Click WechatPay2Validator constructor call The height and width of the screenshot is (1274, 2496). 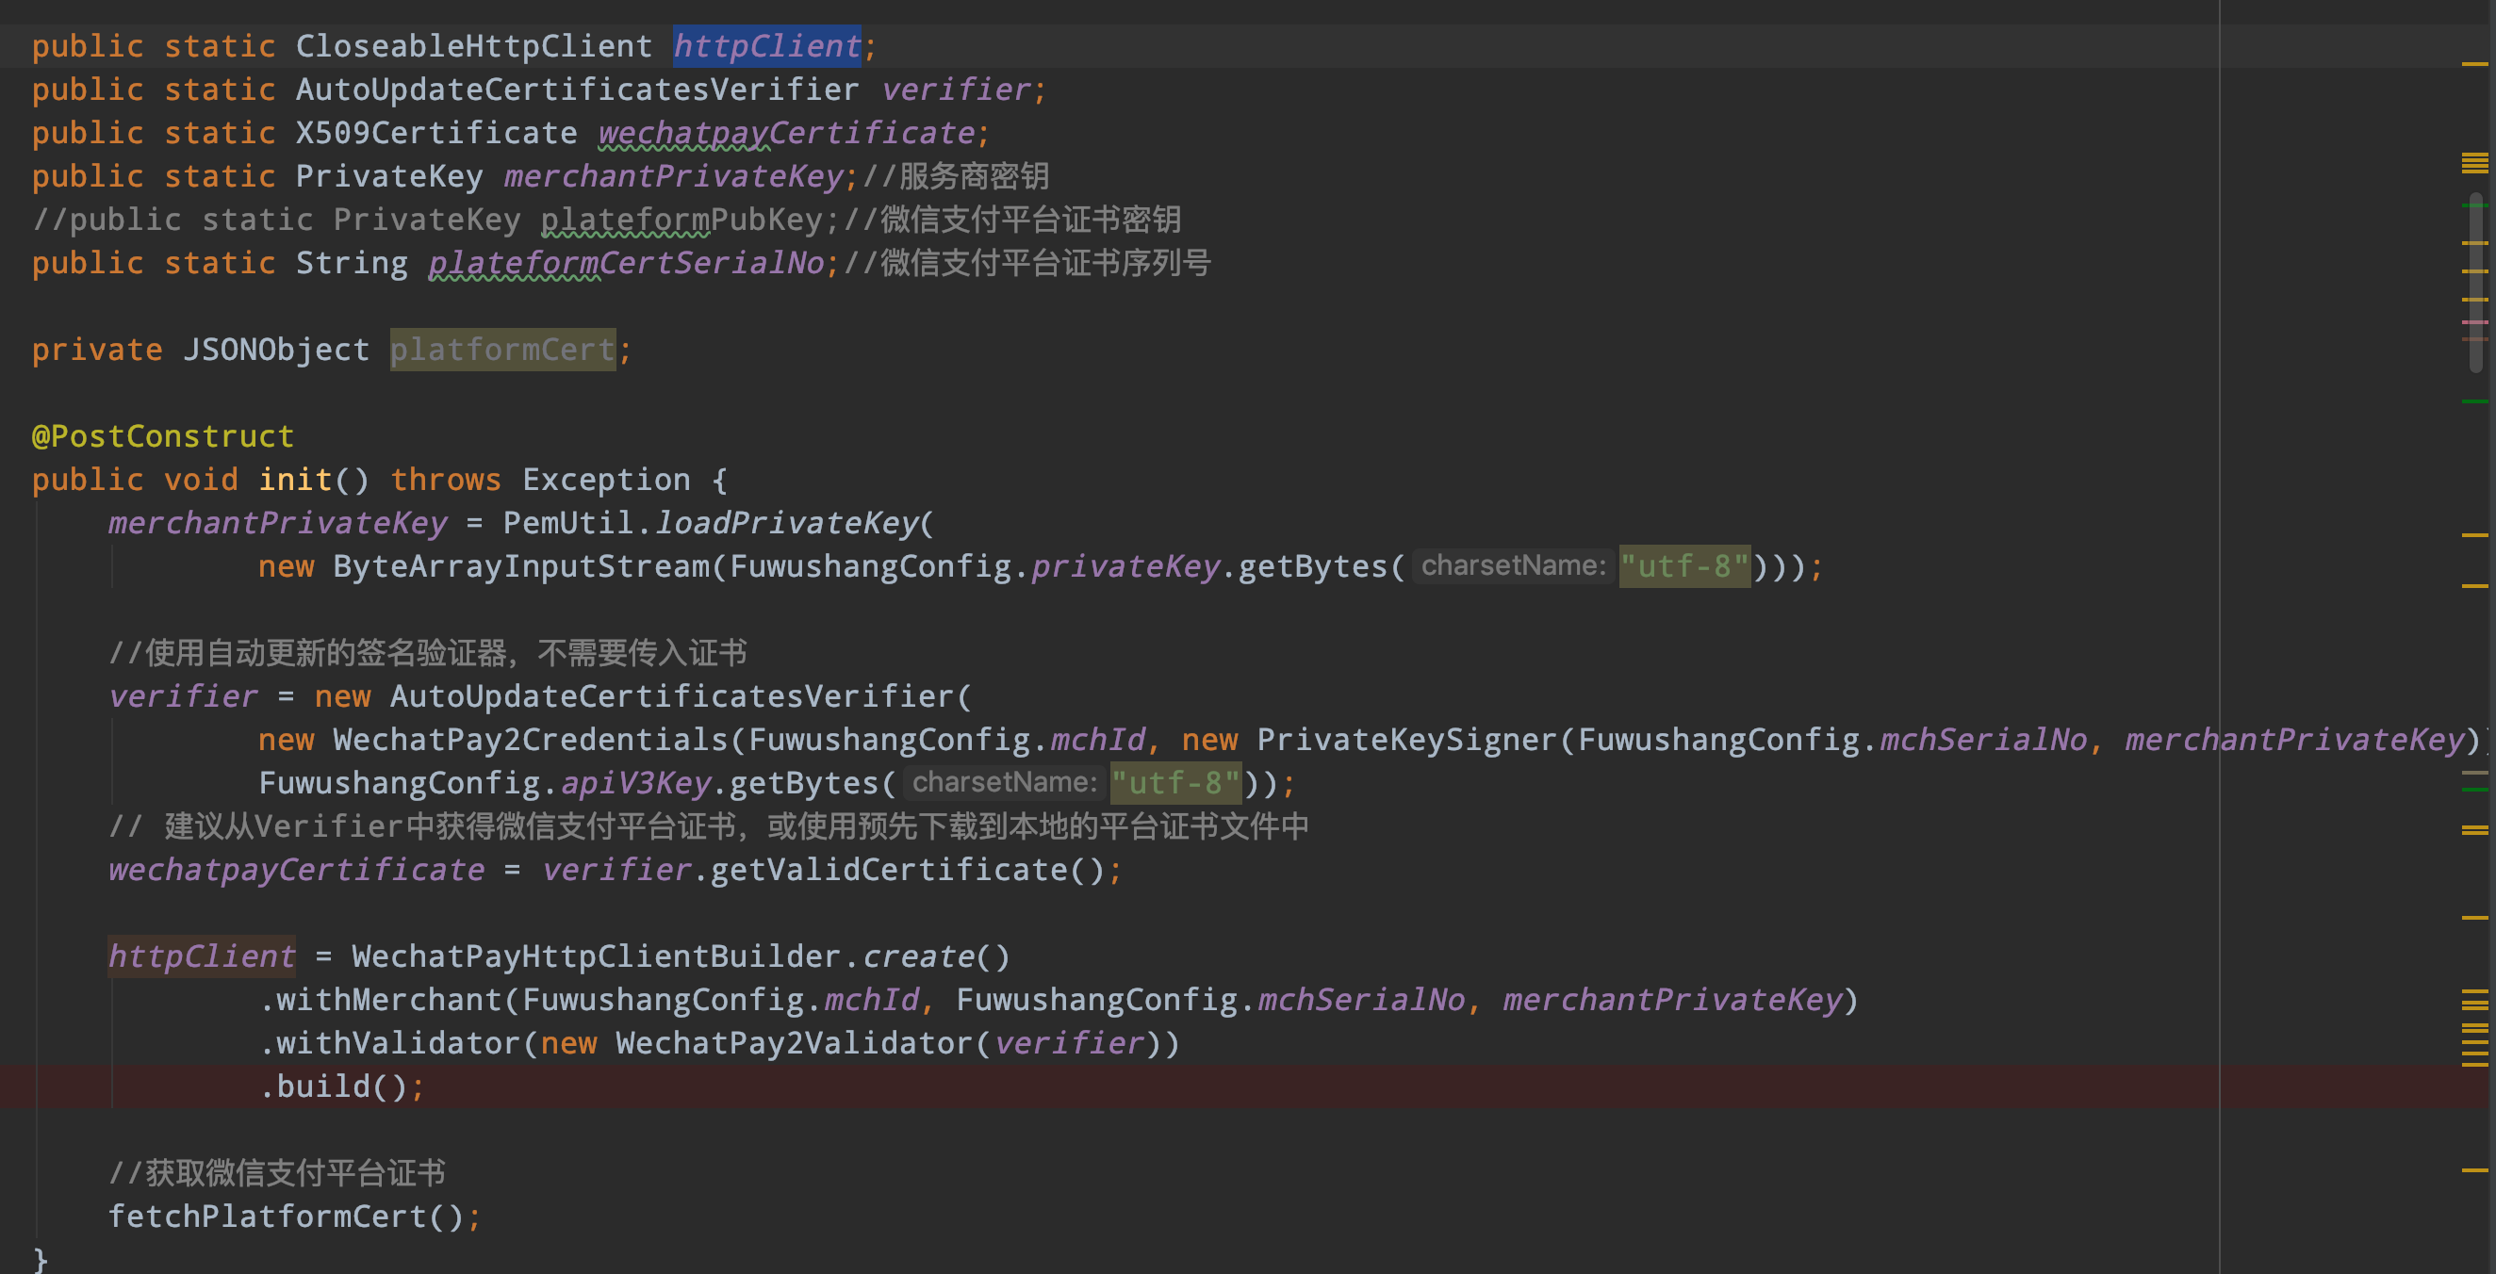point(794,1042)
